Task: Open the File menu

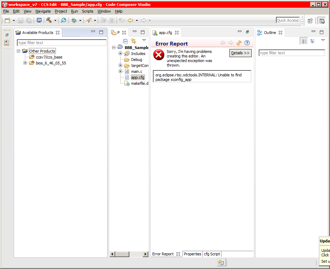Action: [6, 11]
